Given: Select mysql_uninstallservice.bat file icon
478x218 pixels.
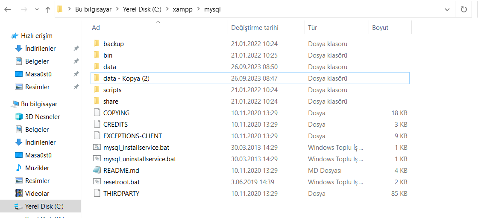Looking at the screenshot, I should pyautogui.click(x=97, y=159).
